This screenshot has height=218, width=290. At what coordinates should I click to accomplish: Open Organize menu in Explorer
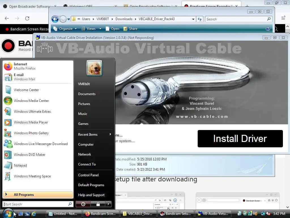[x=65, y=29]
